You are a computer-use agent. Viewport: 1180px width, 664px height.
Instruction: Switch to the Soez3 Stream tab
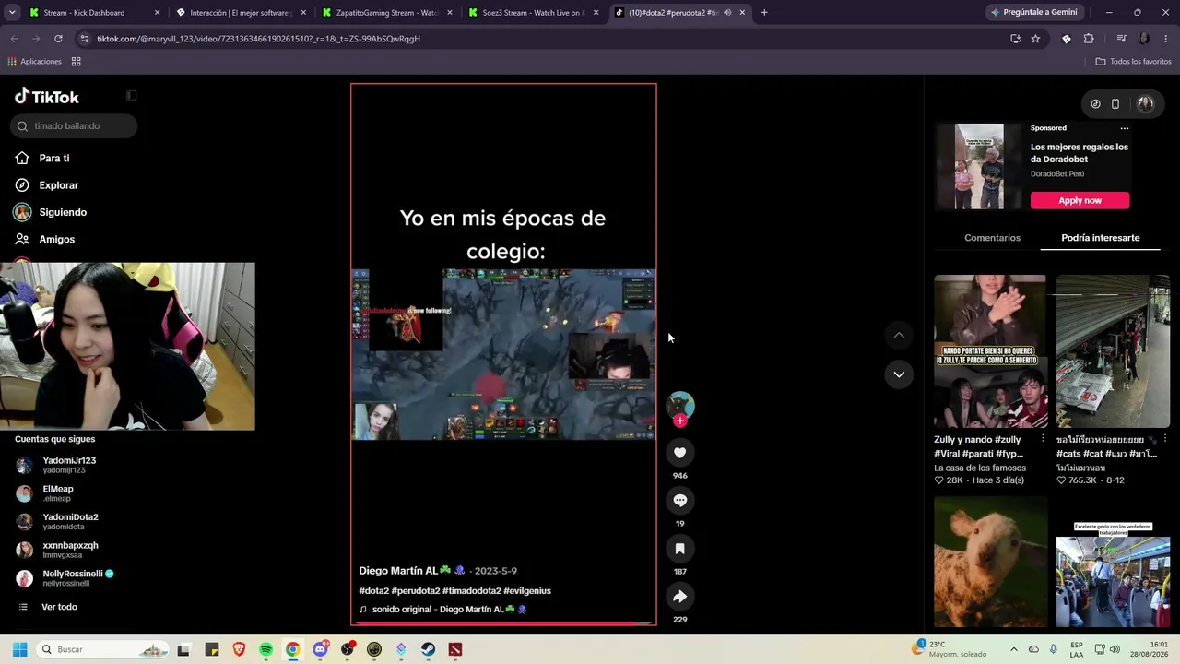click(x=533, y=13)
